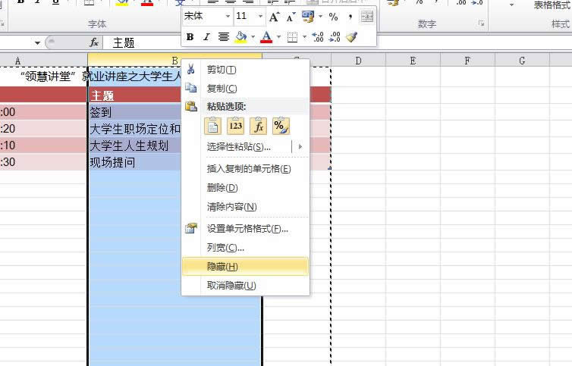Click format cells icon beside 设置单元格格式
This screenshot has height=366, width=572.
click(190, 228)
